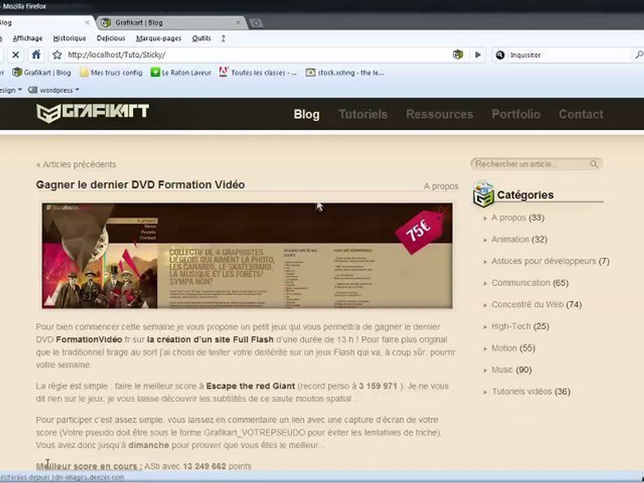
Task: Open the Delicious menu
Action: (x=111, y=38)
